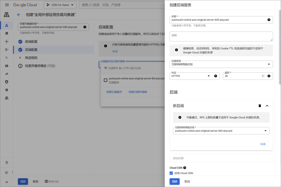Open the 互联网网络端点组 dropdown
281x187 pixels.
[x=221, y=131]
